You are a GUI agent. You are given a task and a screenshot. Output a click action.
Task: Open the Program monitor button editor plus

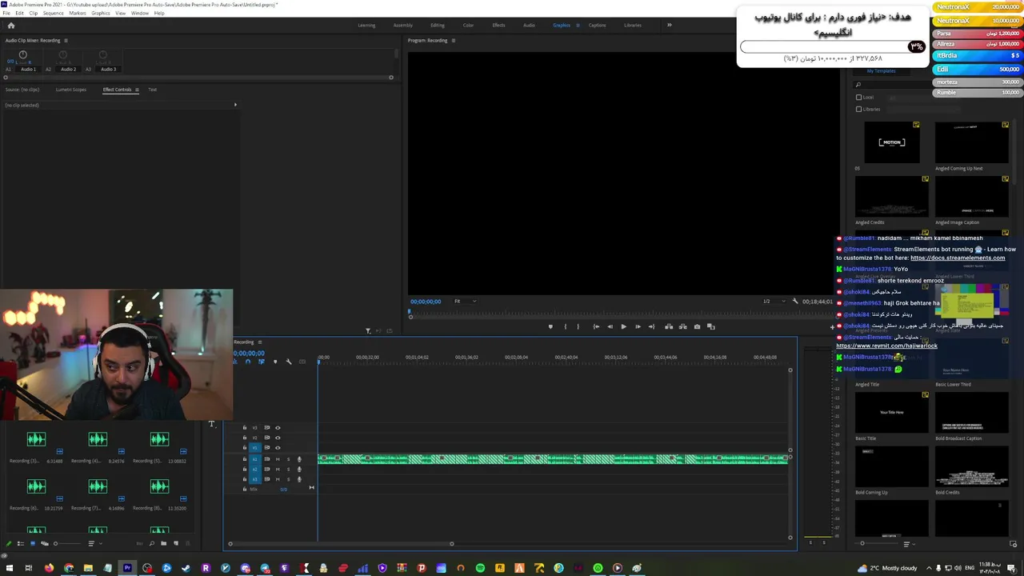point(831,326)
